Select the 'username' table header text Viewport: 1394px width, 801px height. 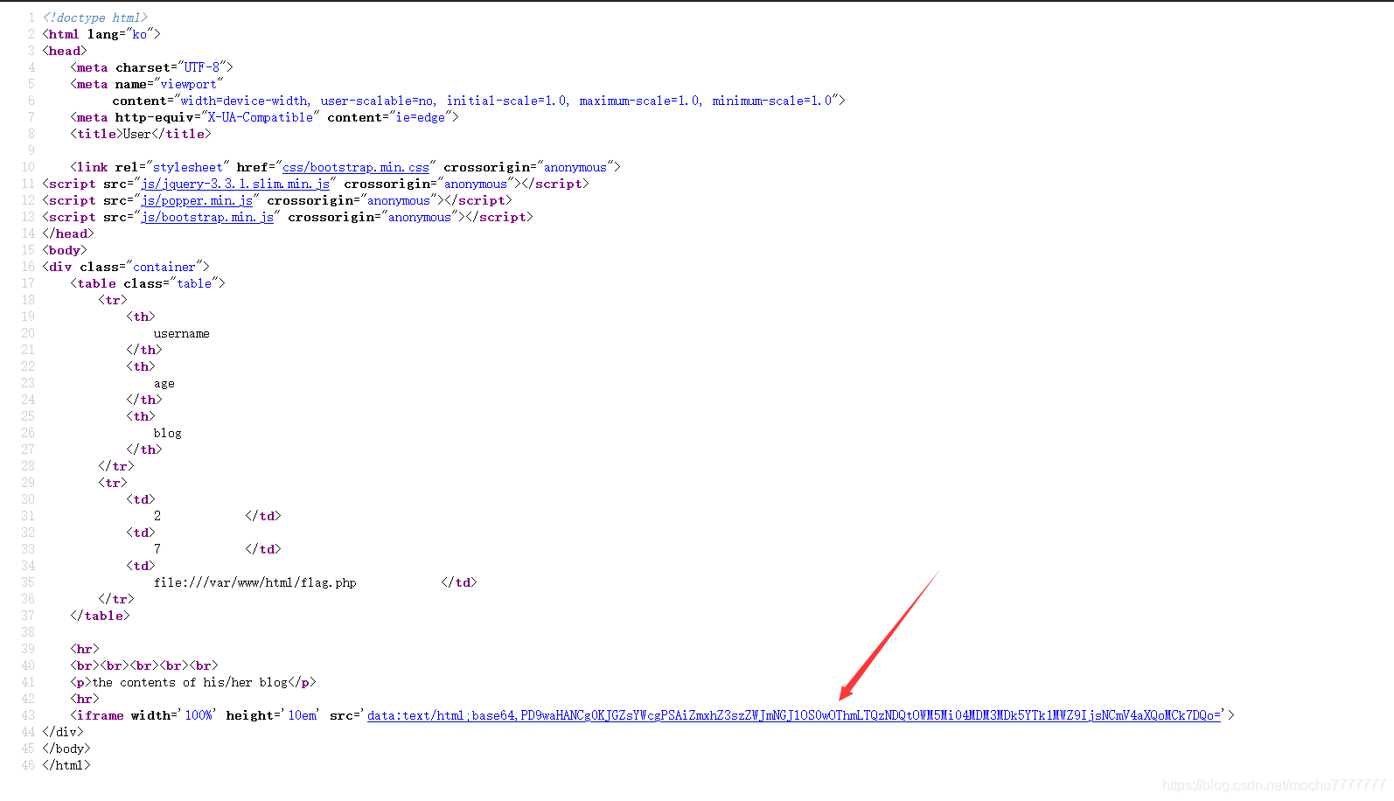(x=182, y=333)
